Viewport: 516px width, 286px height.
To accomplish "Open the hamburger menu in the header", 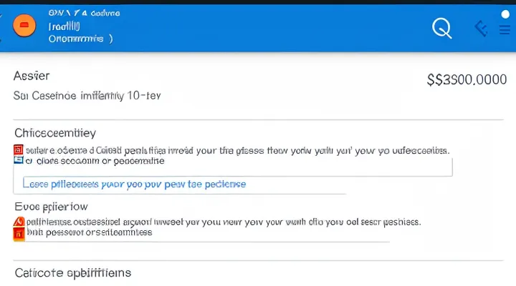I will pyautogui.click(x=504, y=29).
